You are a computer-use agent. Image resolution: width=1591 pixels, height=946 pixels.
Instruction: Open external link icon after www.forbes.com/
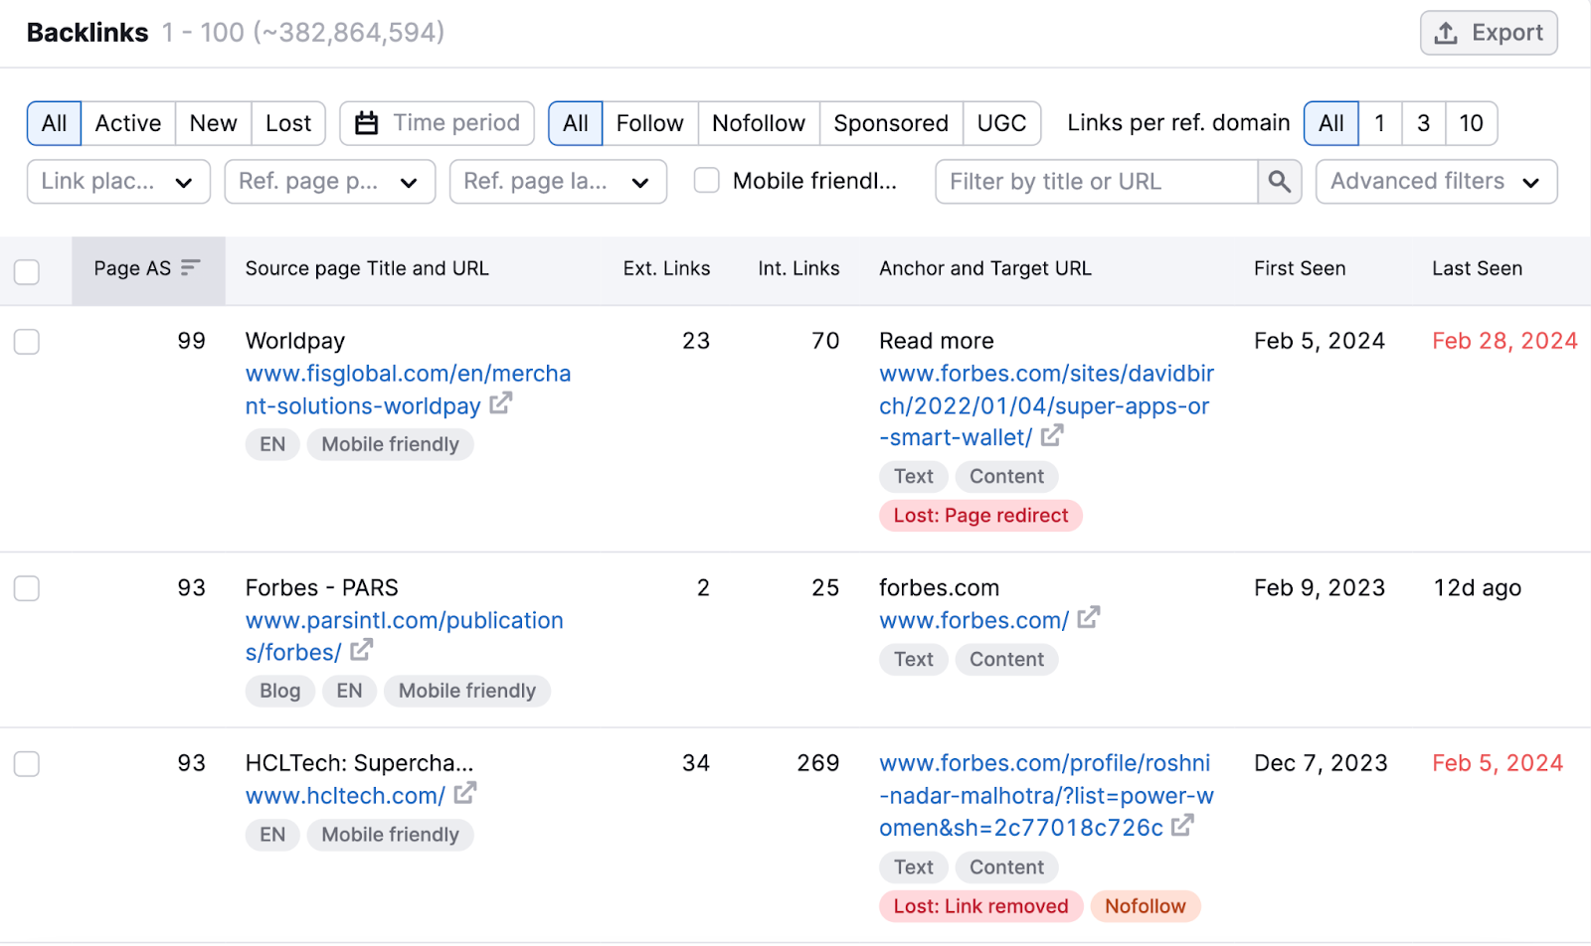click(1089, 618)
